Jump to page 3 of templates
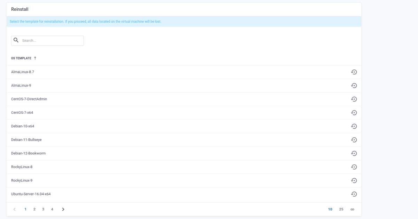The height and width of the screenshot is (219, 418). pos(43,209)
